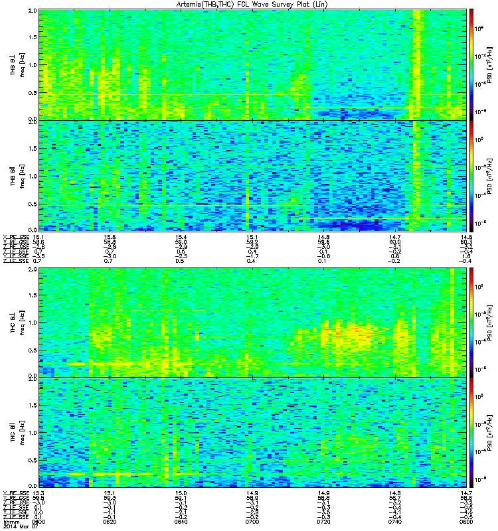Click the 1.0 frequency tick on THB B∥ axis

click(33, 176)
